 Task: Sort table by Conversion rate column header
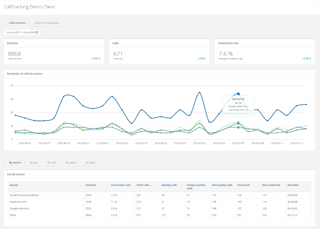[x=121, y=185]
